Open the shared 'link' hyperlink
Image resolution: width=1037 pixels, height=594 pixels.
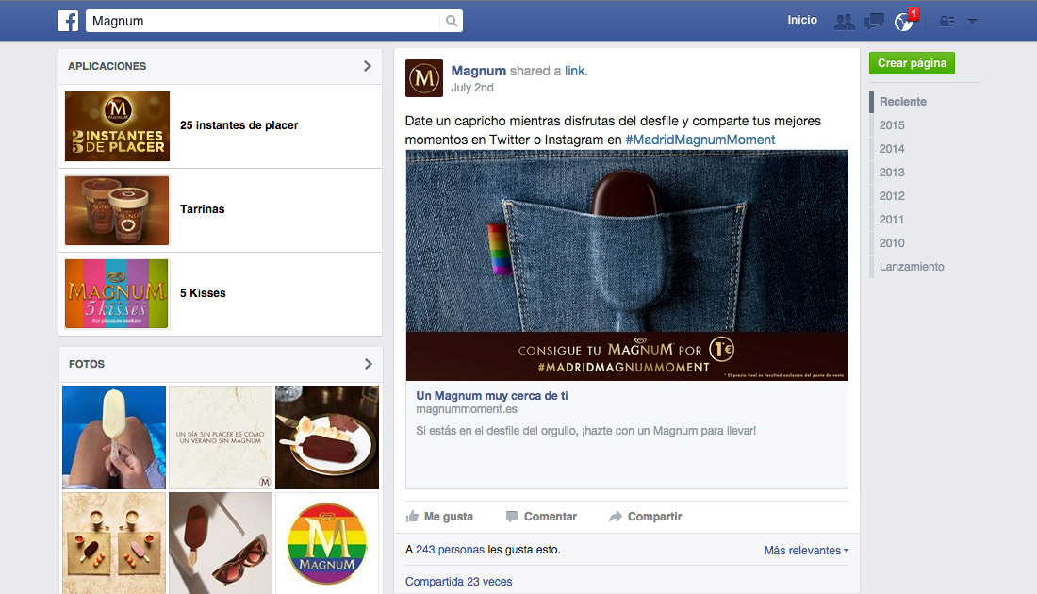click(574, 71)
